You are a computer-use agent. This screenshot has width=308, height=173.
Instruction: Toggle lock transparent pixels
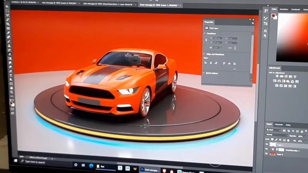tap(272, 140)
